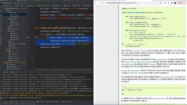
Task: Open the crud.py editor tab
Action: point(67,6)
